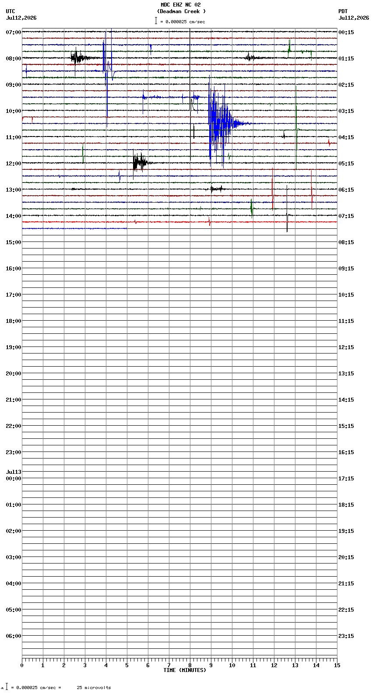Click the 12 tick label on time axis
This screenshot has height=693, width=372.
coord(274,665)
